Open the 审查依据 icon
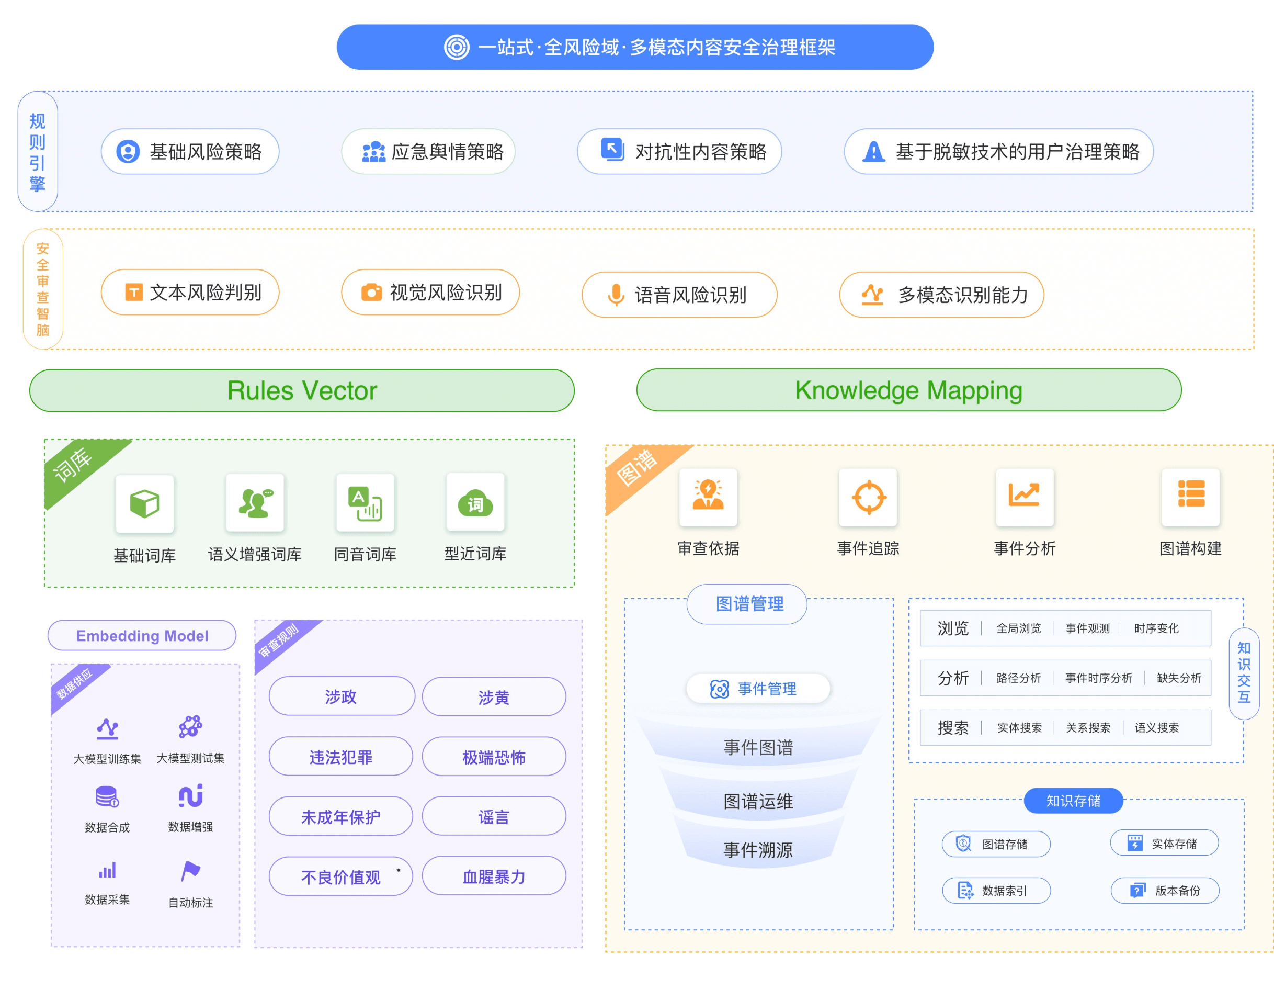 coord(708,497)
